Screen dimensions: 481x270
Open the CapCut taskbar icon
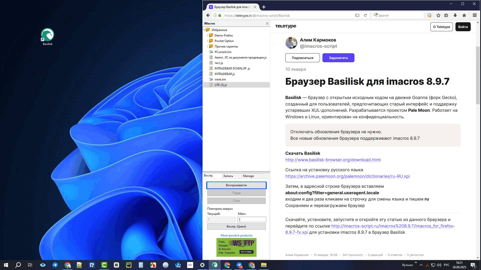pyautogui.click(x=116, y=265)
